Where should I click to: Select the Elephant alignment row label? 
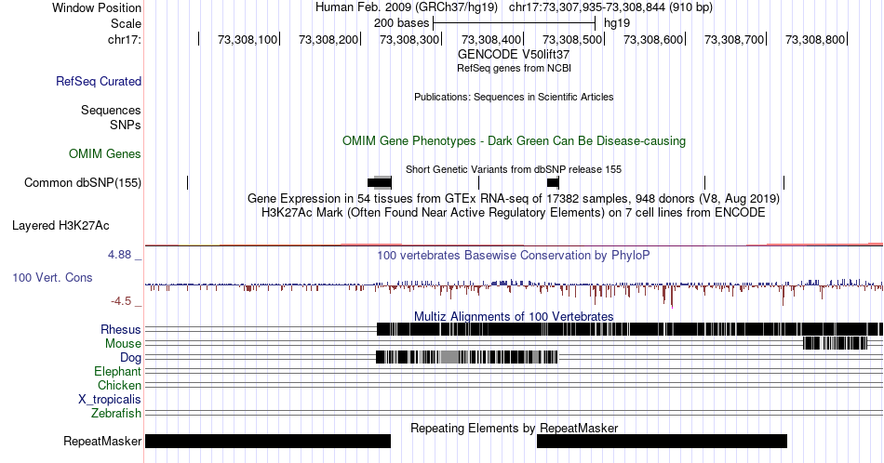click(117, 372)
